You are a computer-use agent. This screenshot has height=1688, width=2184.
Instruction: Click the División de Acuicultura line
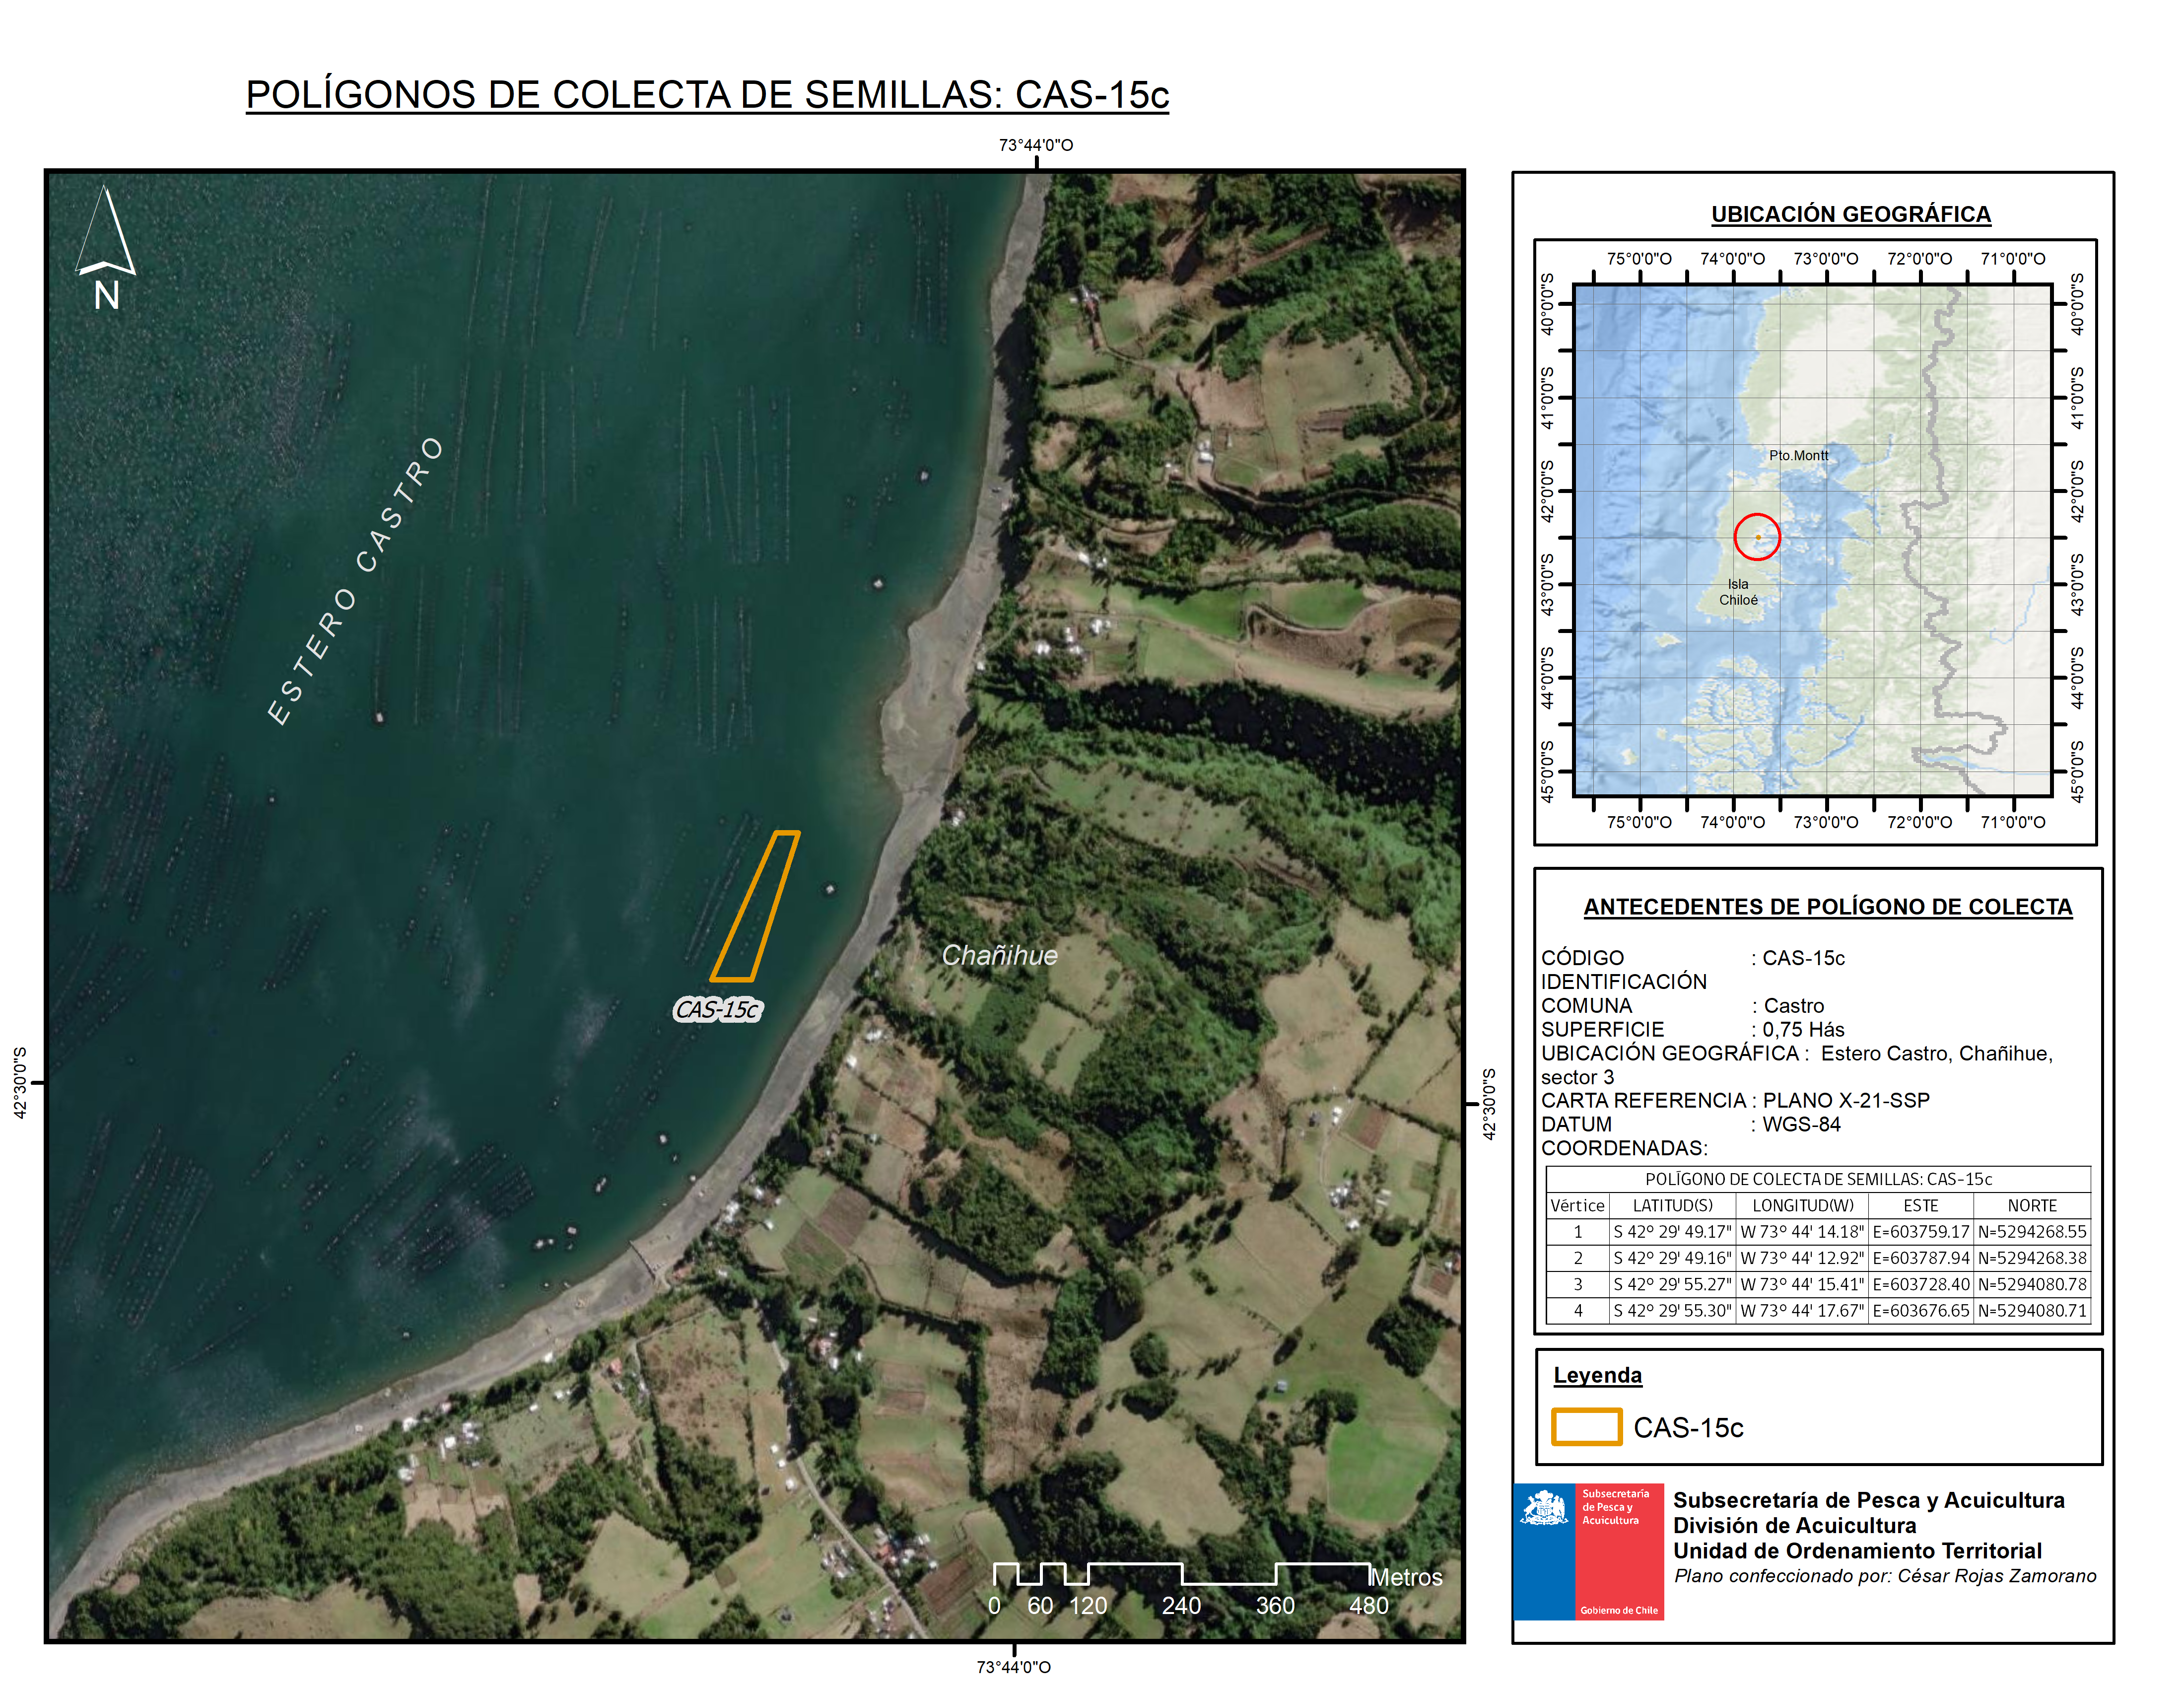pyautogui.click(x=1794, y=1525)
